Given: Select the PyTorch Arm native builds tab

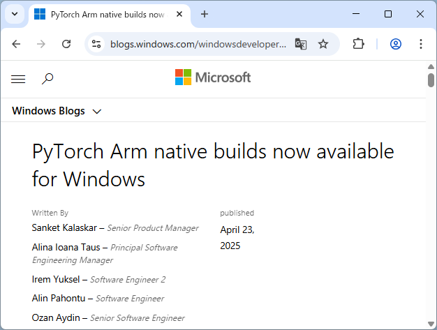Looking at the screenshot, I should point(110,15).
